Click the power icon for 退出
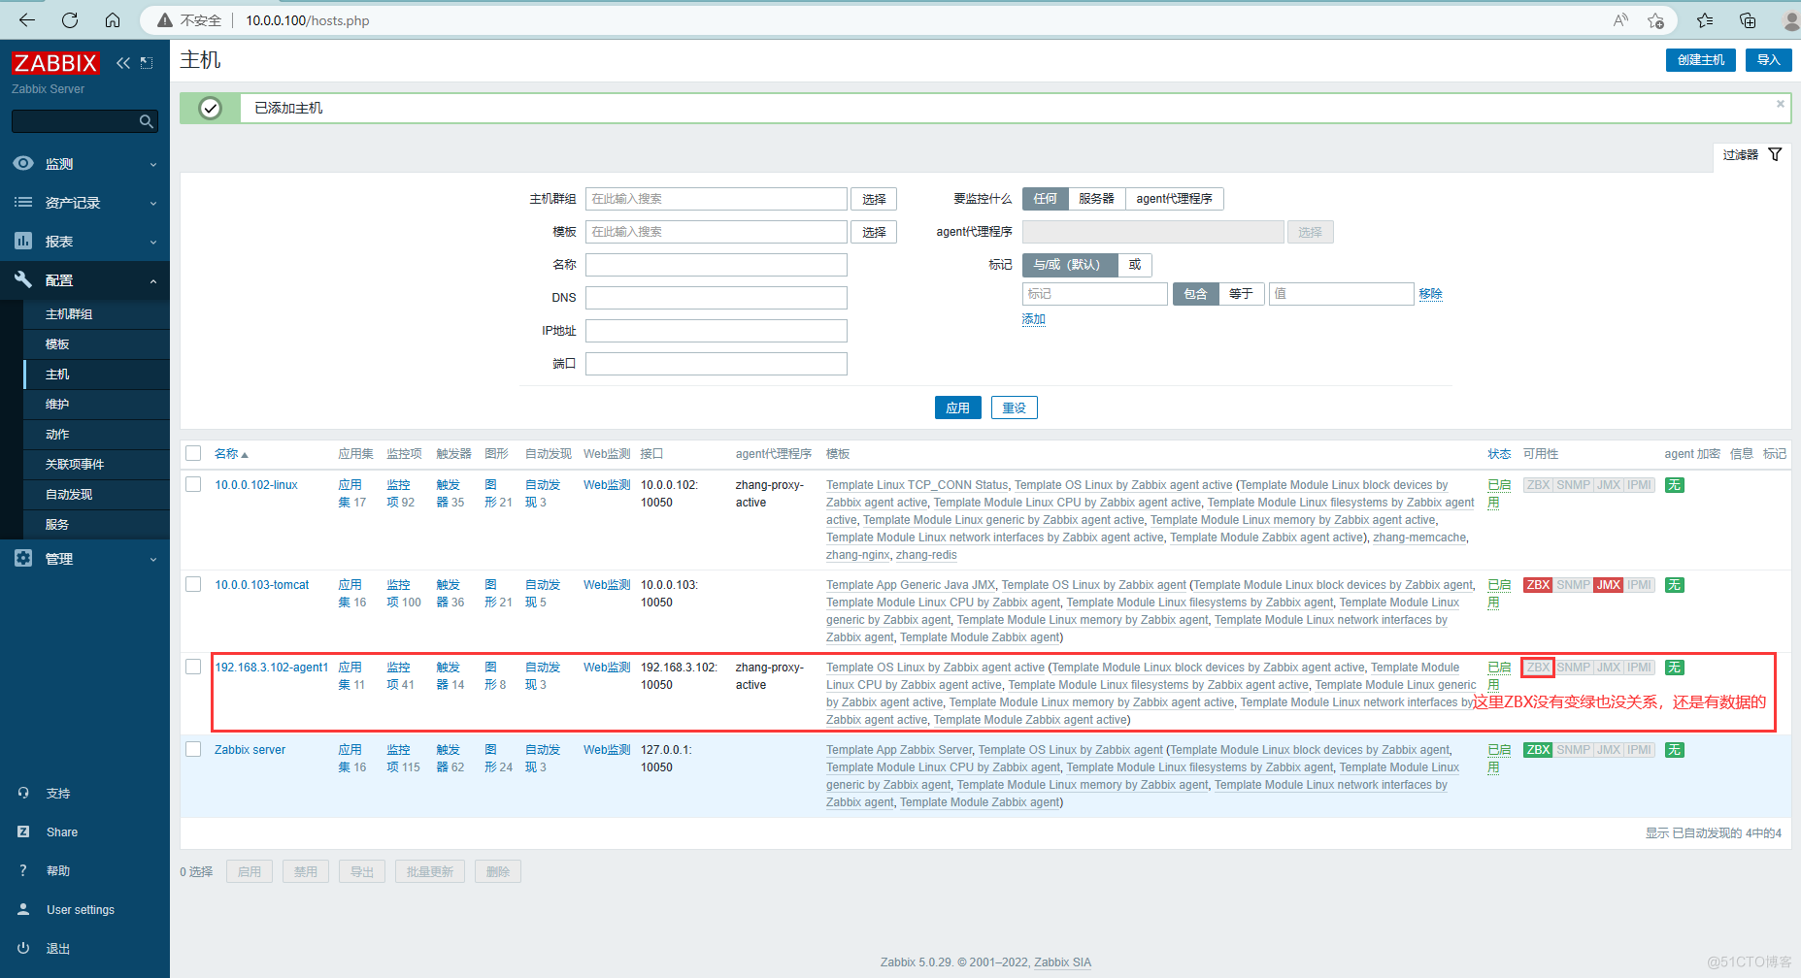The height and width of the screenshot is (978, 1801). click(x=23, y=948)
